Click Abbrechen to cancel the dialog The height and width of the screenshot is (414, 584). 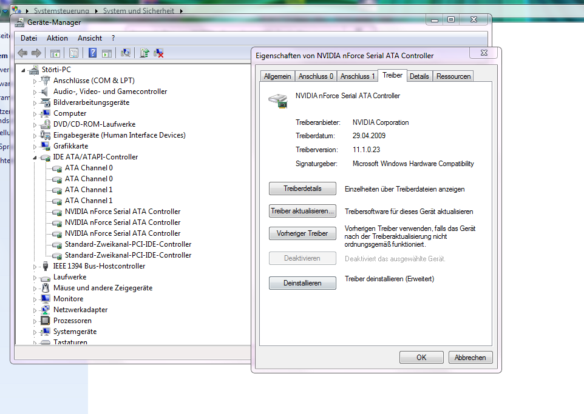pos(470,358)
